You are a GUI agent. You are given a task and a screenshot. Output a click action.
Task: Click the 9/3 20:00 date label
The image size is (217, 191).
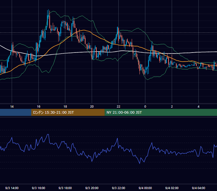[x=92, y=188]
